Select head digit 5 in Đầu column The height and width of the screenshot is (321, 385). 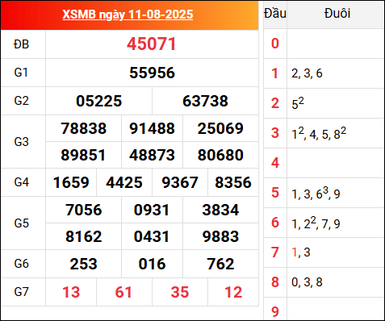click(275, 193)
